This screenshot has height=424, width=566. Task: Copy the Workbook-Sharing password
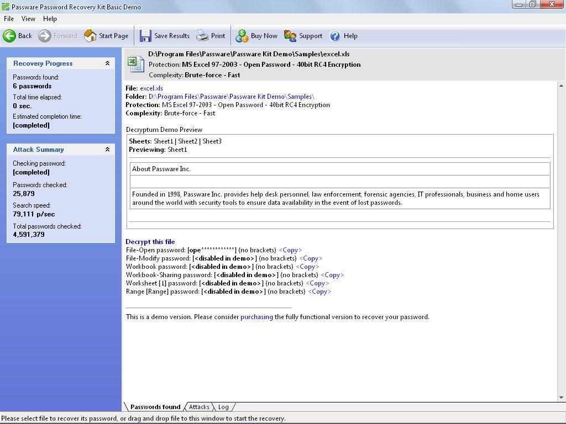(332, 275)
